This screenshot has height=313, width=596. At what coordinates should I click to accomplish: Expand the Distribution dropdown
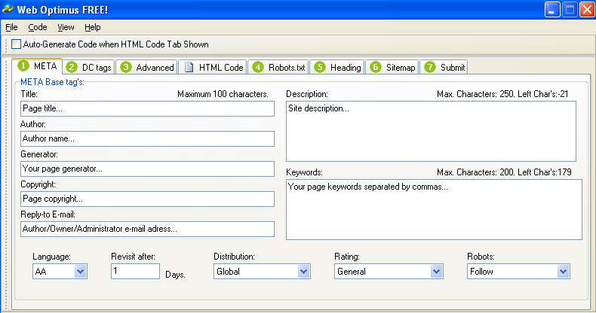coord(304,272)
